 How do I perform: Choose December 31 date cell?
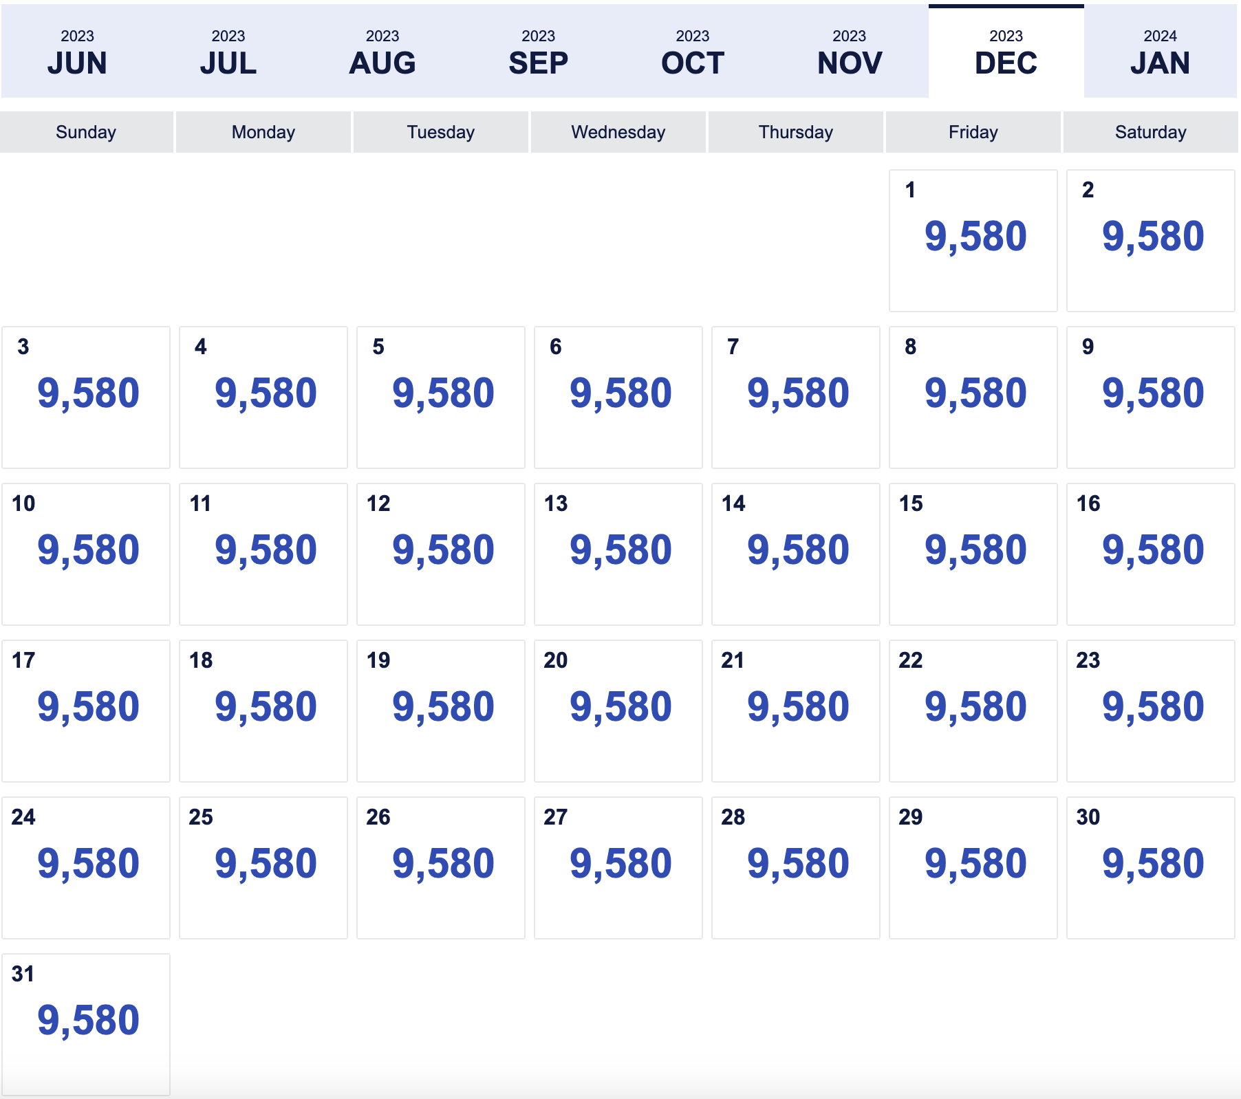point(85,1025)
